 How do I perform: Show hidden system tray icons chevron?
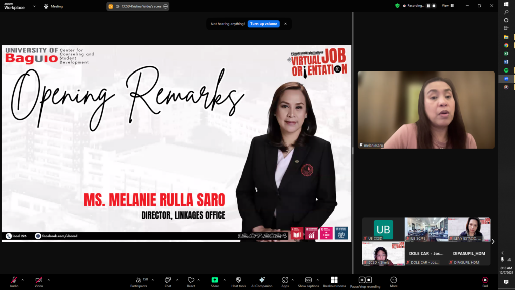502,253
